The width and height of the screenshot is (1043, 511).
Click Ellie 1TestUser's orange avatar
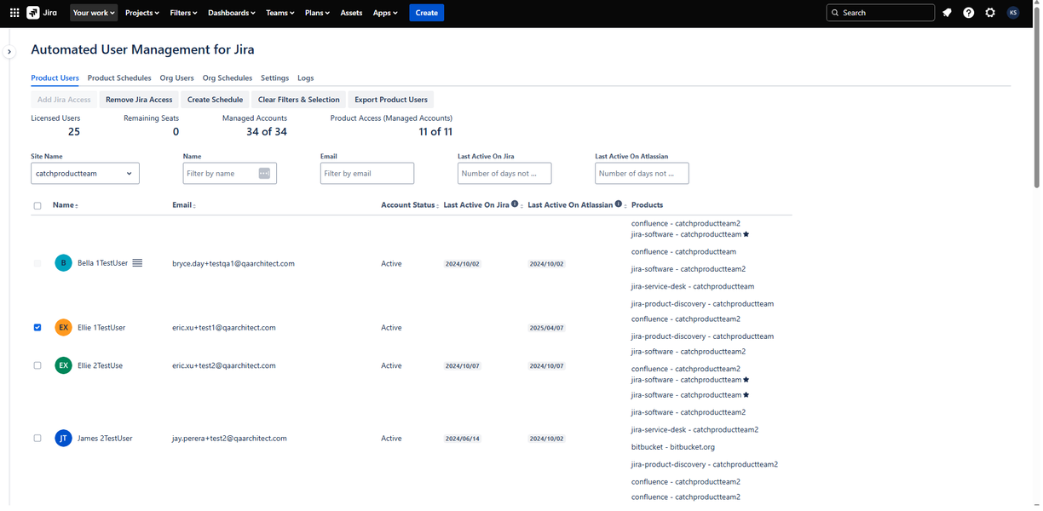63,327
